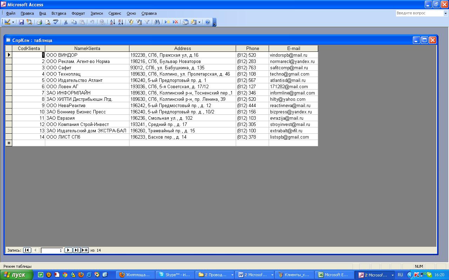Open the Вставка menu
The image size is (449, 280).
tap(59, 13)
